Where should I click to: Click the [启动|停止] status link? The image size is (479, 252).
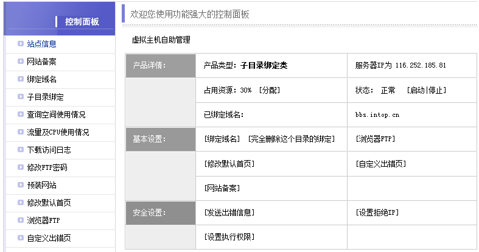tap(426, 90)
